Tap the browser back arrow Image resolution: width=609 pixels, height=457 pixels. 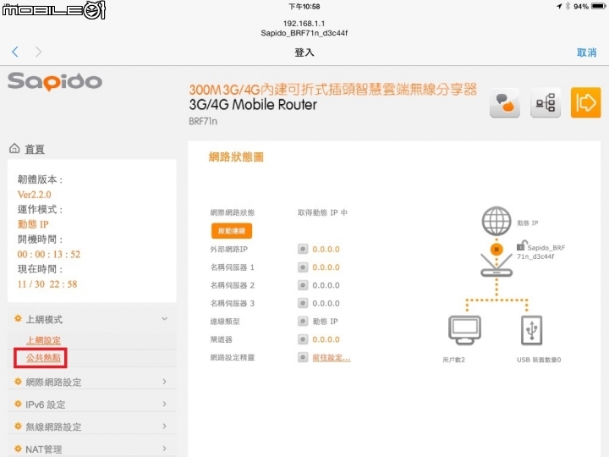[15, 52]
